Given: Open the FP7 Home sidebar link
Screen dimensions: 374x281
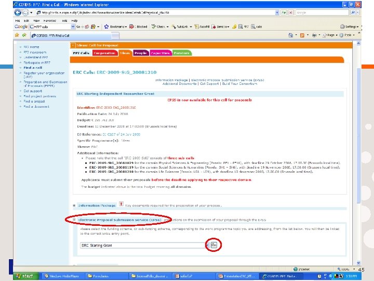Looking at the screenshot, I should [31, 47].
